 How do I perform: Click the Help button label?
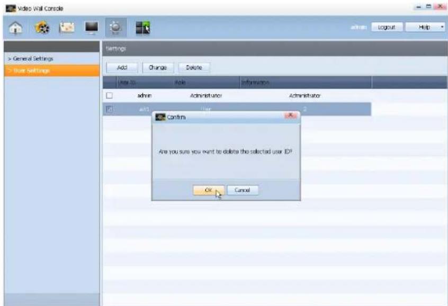[424, 27]
